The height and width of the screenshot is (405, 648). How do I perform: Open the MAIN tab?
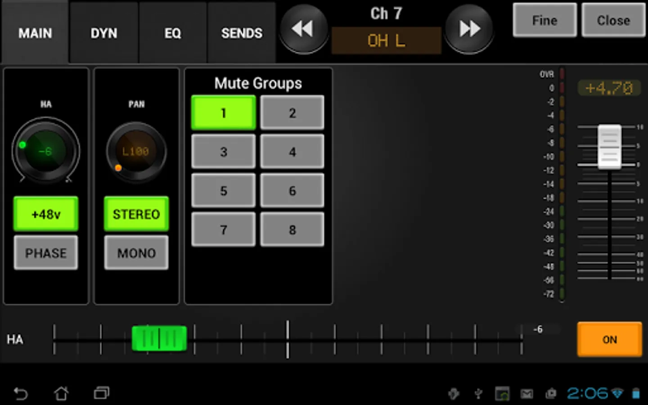point(35,33)
